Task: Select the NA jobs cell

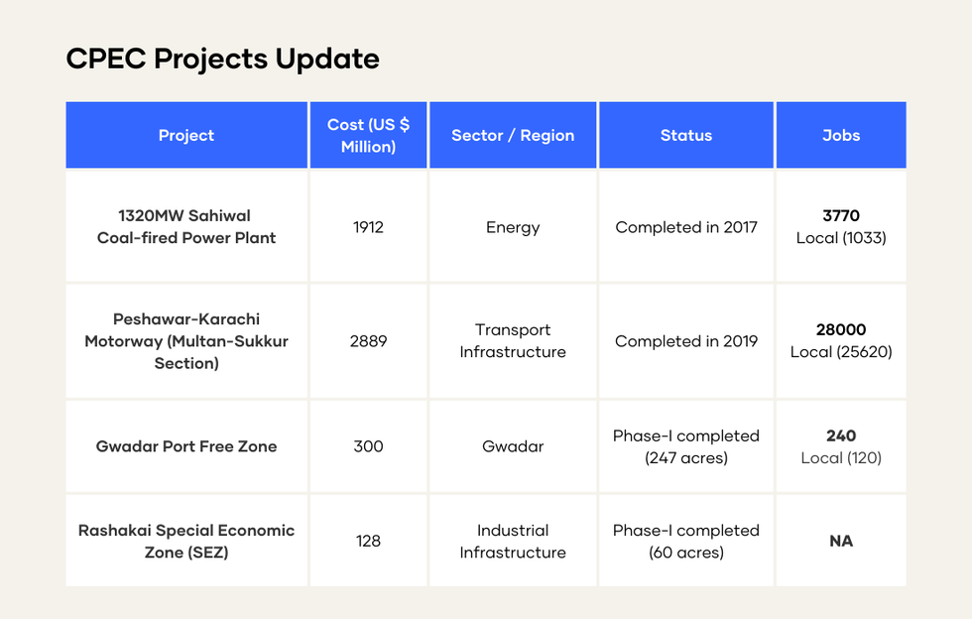Action: (x=841, y=542)
